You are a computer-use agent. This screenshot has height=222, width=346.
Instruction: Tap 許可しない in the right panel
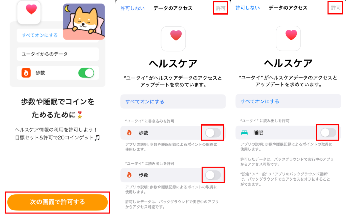tap(247, 8)
